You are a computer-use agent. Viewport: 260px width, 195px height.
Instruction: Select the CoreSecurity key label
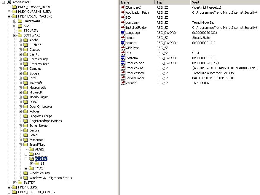pos(39,59)
